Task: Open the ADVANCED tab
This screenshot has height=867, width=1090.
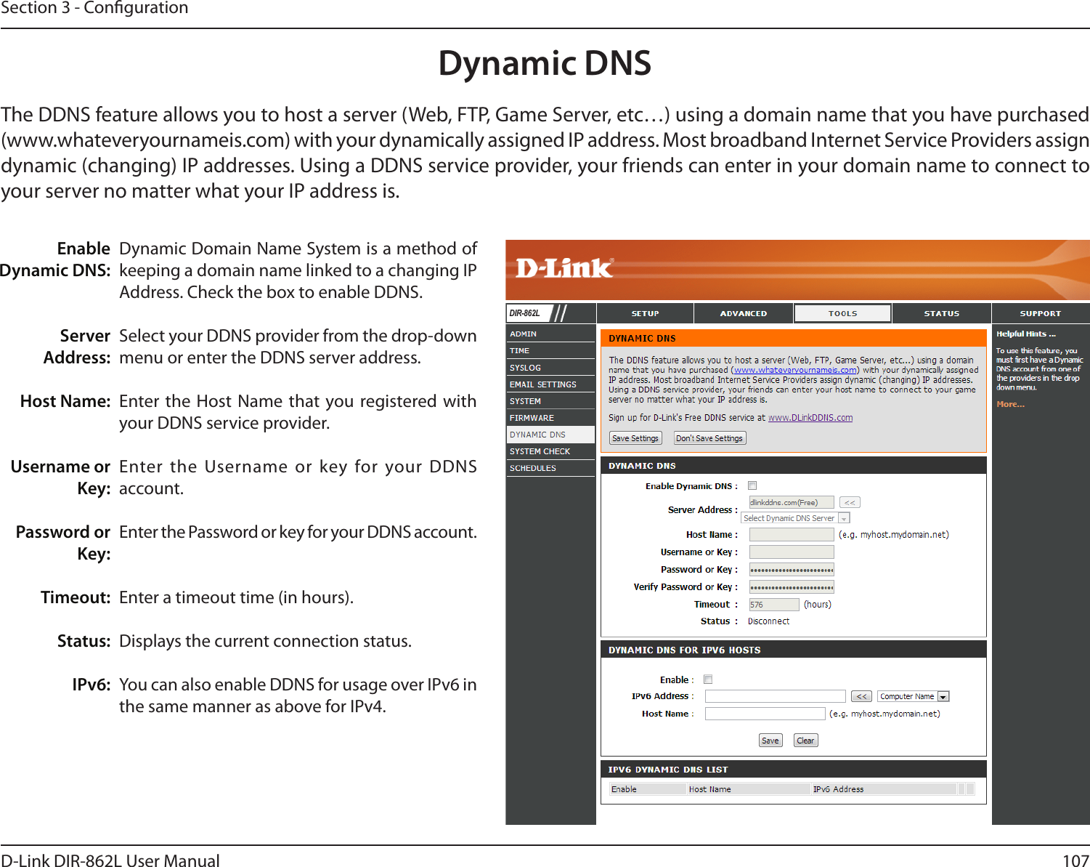Action: (x=743, y=313)
